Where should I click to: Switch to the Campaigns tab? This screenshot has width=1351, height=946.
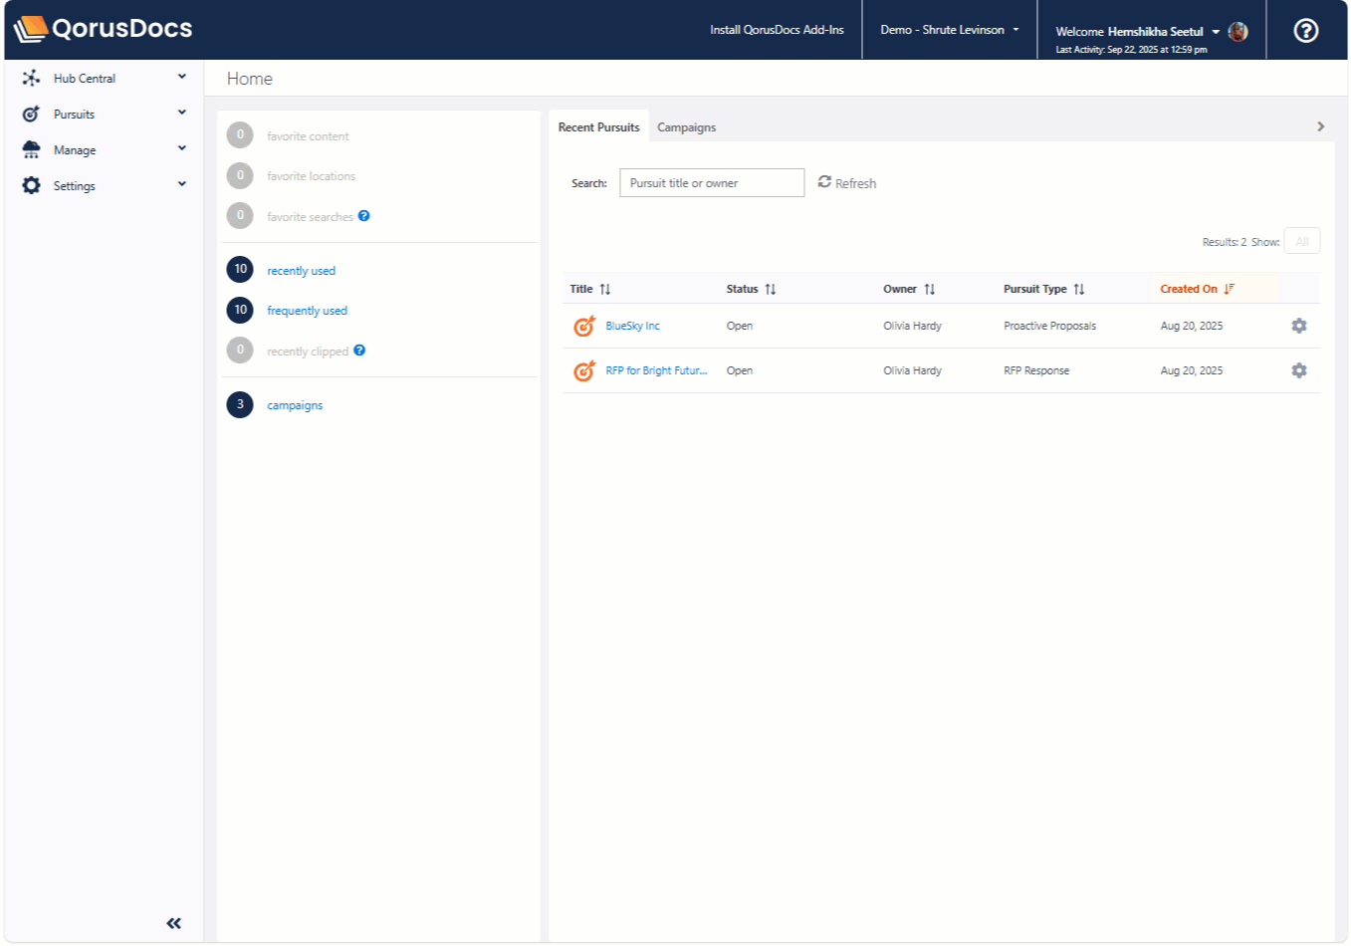click(686, 127)
